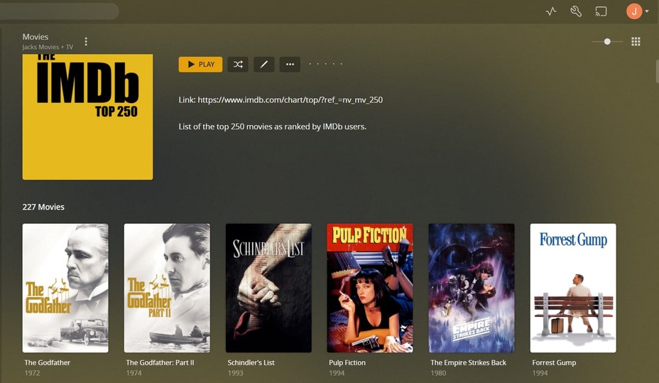Viewport: 659px width, 383px height.
Task: Click the Cast to device icon
Action: 601,11
